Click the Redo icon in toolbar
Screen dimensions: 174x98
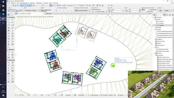point(10,5)
